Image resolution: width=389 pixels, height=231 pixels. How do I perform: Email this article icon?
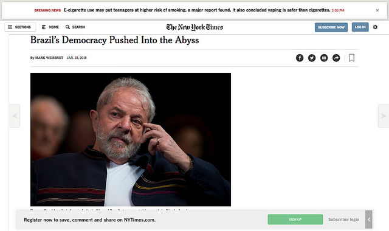point(324,58)
